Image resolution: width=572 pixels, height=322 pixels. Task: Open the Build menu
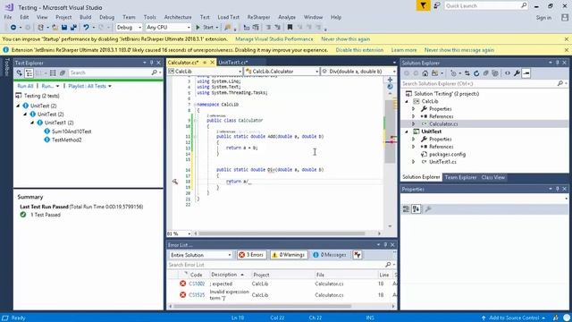click(x=86, y=17)
